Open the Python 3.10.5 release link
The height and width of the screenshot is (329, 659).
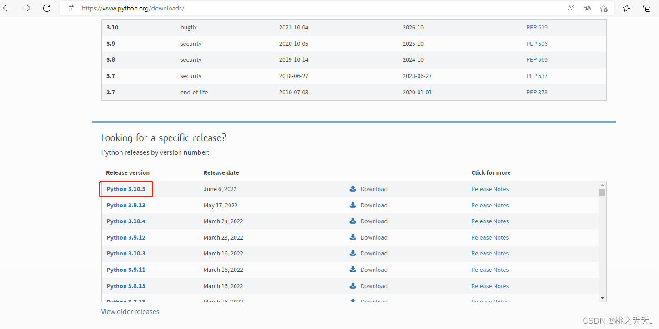pos(126,189)
